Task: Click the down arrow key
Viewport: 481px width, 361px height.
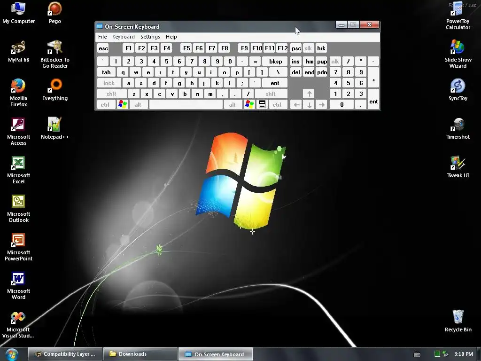Action: click(x=309, y=104)
